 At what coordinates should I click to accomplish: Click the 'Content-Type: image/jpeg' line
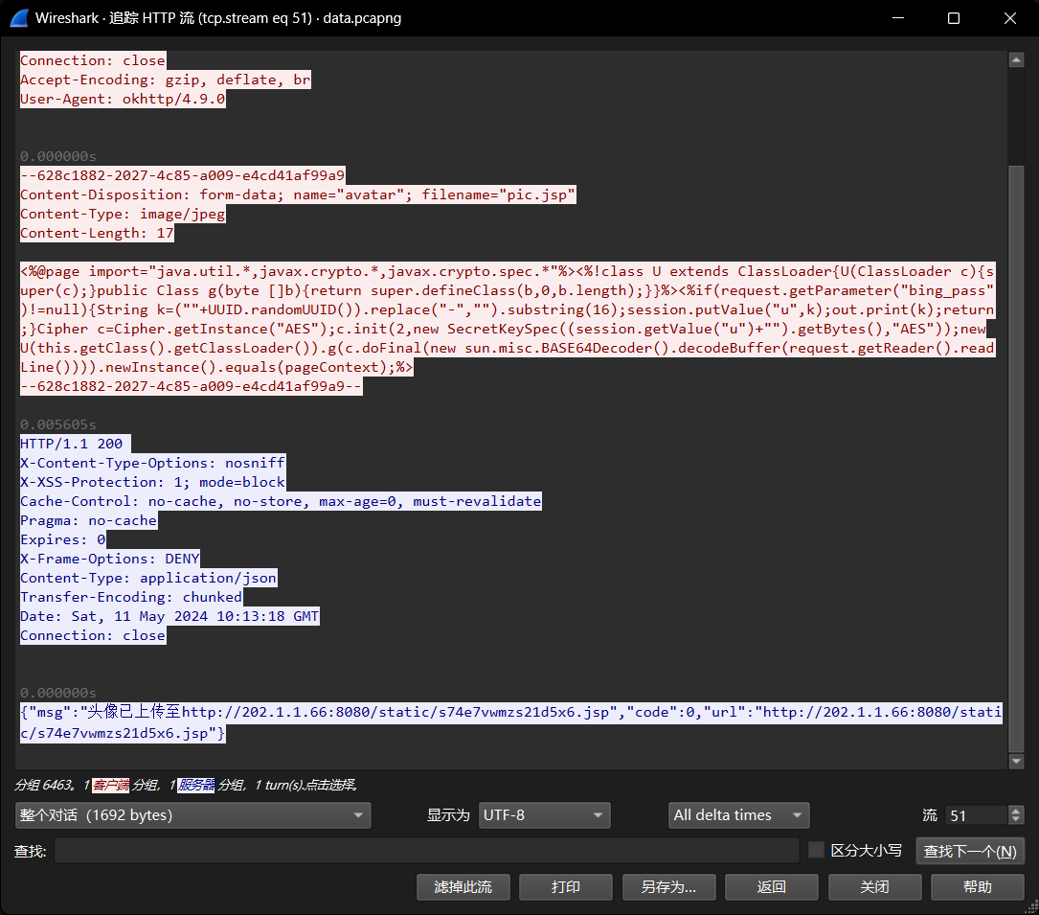pyautogui.click(x=123, y=214)
